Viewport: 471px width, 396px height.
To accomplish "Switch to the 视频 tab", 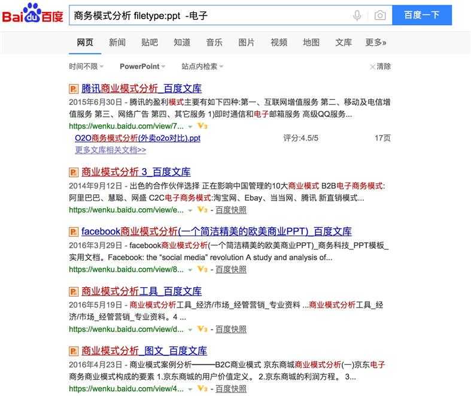I will [279, 42].
